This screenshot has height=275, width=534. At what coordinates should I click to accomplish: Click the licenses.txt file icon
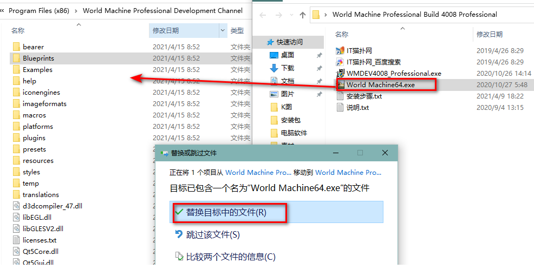pos(16,240)
